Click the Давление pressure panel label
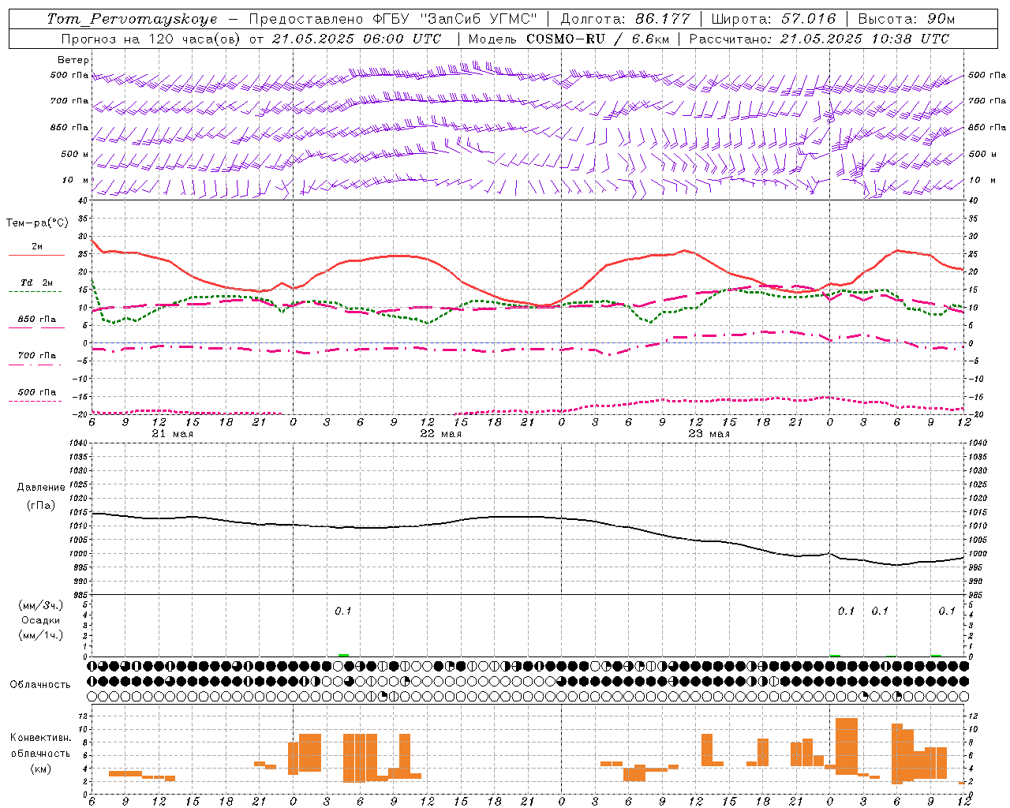This screenshot has width=1010, height=808. click(x=40, y=487)
